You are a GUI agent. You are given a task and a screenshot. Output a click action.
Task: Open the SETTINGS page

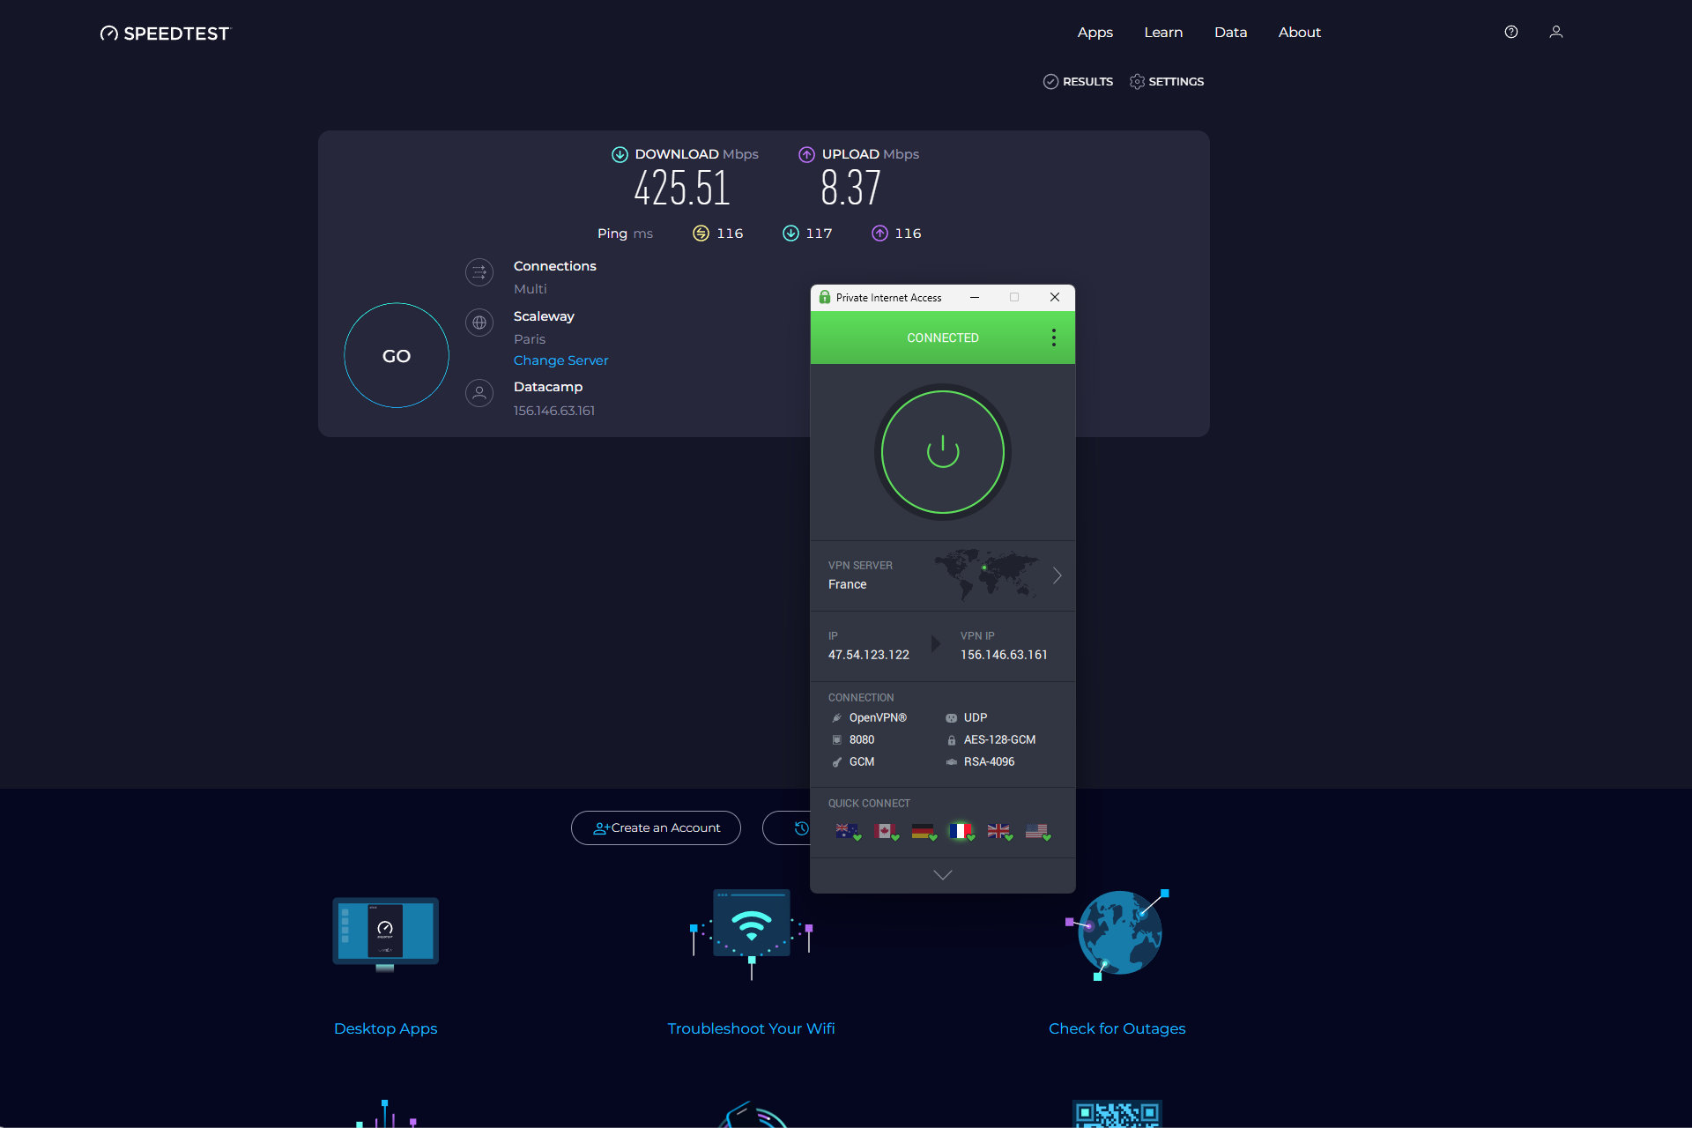[x=1167, y=81]
